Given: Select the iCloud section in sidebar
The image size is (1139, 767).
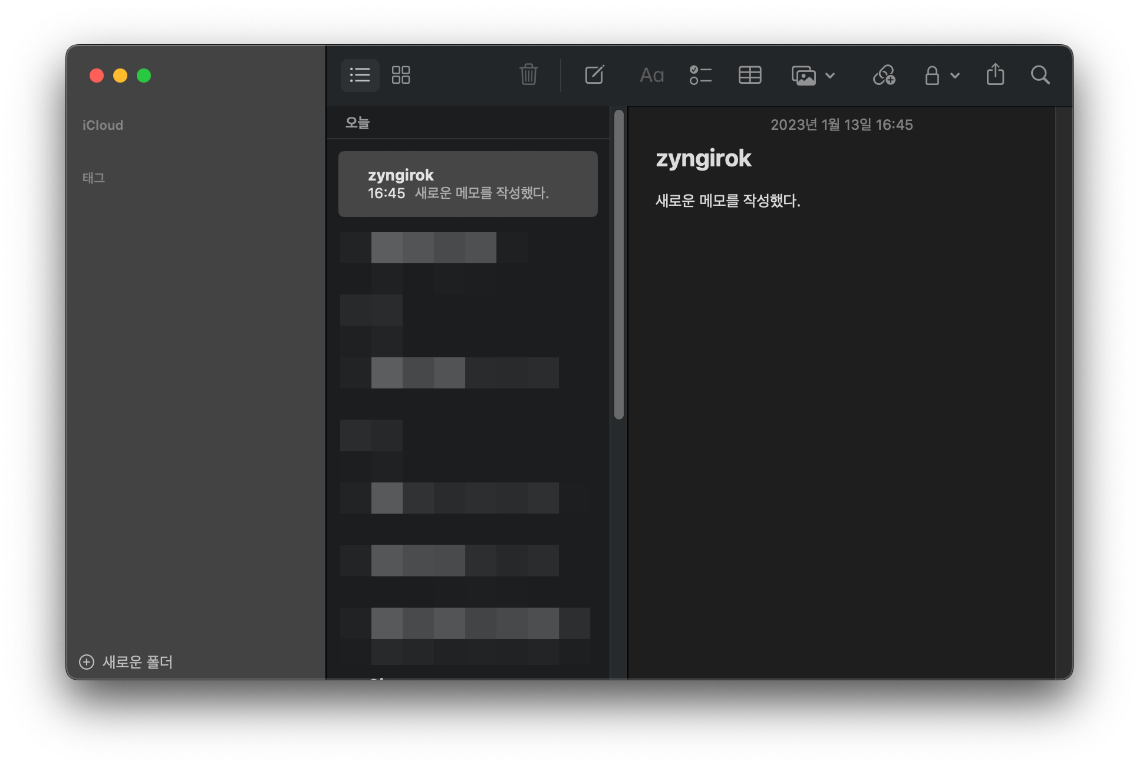Looking at the screenshot, I should 103,125.
